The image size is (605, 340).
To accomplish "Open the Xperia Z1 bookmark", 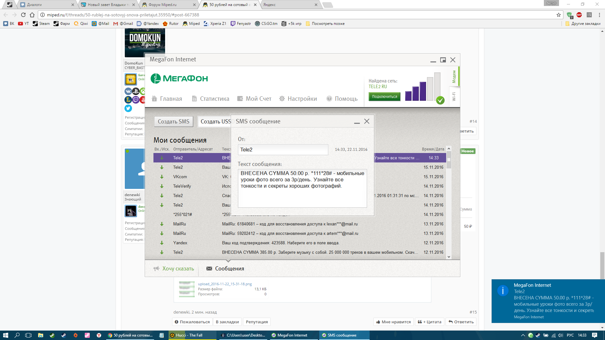I will 215,24.
